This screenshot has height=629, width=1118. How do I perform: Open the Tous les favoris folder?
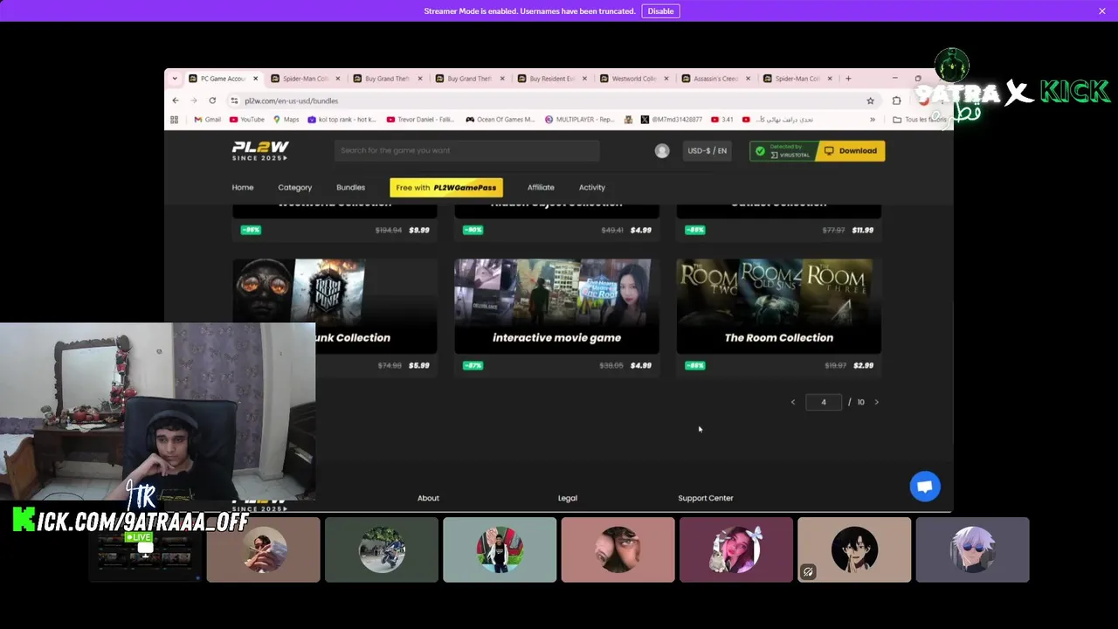click(x=919, y=120)
